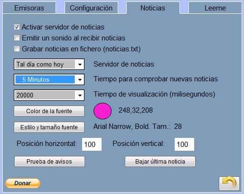Viewport: 244px width, 194px height.
Task: Expand the Servidor de noticias dropdown arrow
Action: coord(80,64)
